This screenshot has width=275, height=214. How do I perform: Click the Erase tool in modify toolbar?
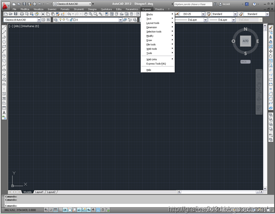(x=271, y=28)
